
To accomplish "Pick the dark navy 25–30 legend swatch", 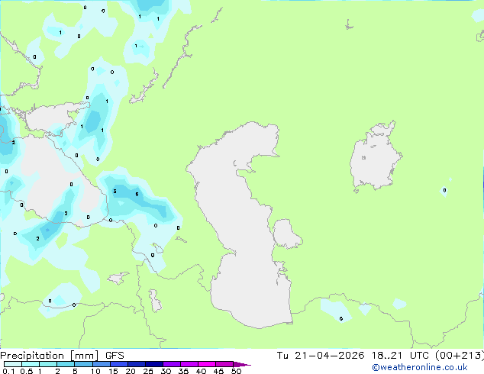I will click(154, 364).
